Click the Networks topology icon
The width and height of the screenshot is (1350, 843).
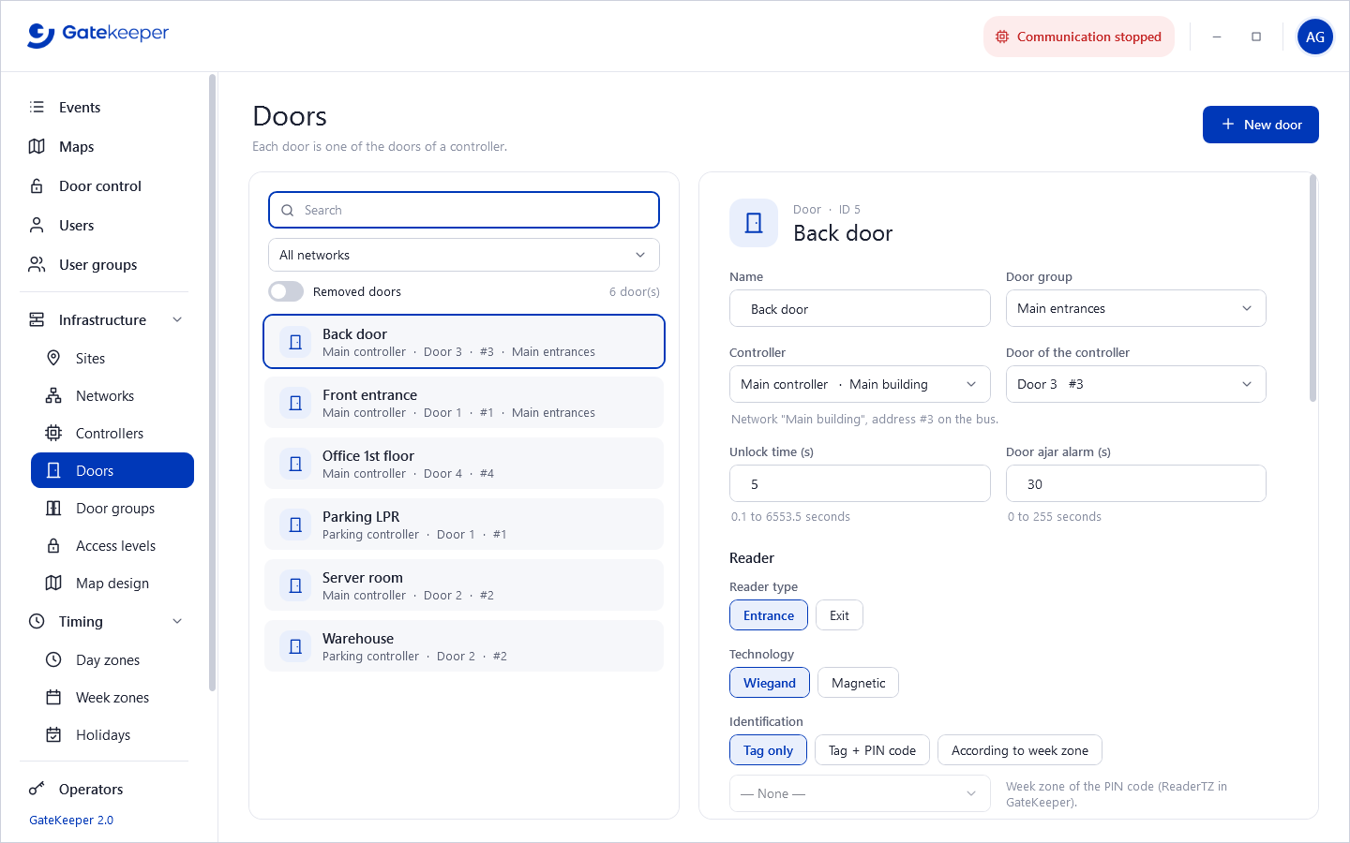tap(53, 395)
